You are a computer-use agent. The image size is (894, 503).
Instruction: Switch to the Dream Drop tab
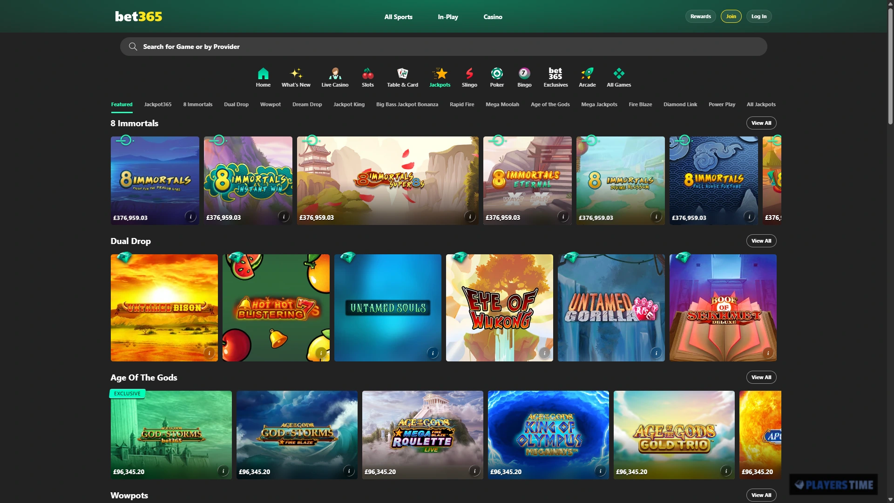click(307, 104)
